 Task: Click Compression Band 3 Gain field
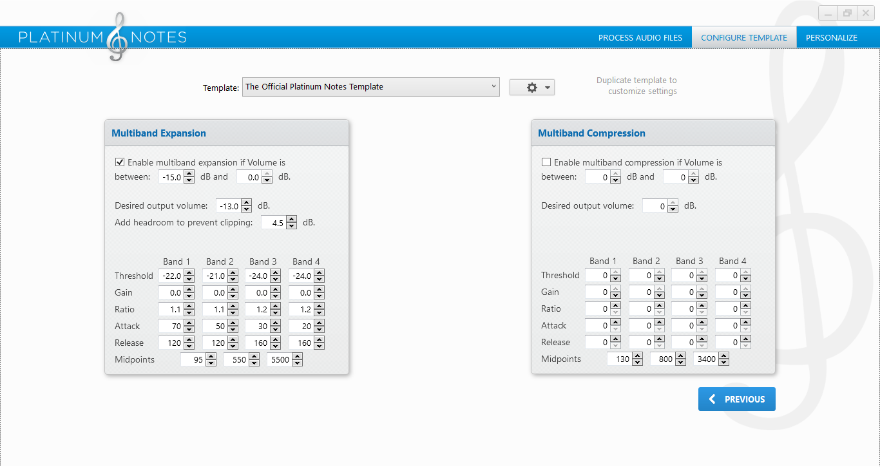tap(684, 292)
